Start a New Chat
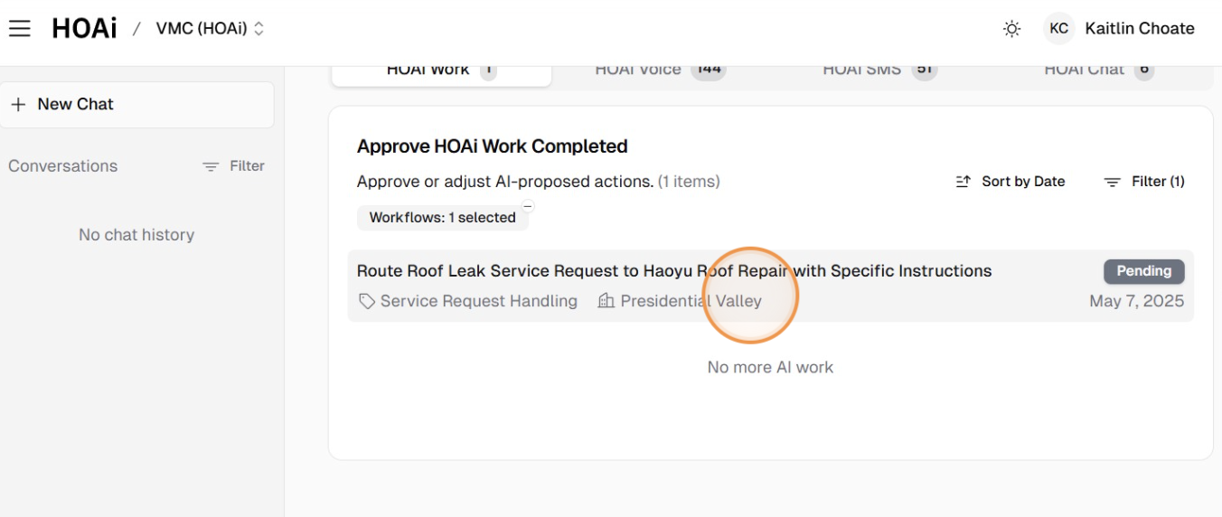The width and height of the screenshot is (1222, 517). pos(136,105)
